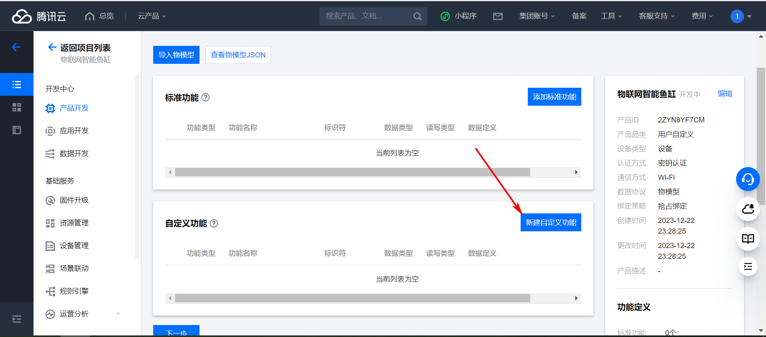Expand the 云产品 dropdown
The width and height of the screenshot is (766, 337).
[x=152, y=16]
